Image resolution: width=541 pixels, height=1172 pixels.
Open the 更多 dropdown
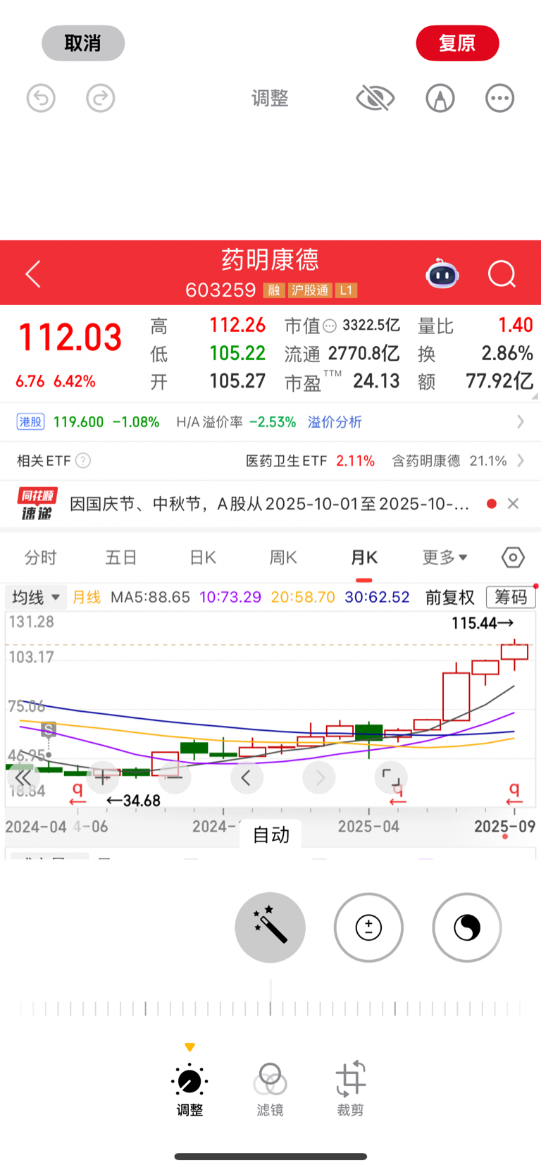[444, 557]
